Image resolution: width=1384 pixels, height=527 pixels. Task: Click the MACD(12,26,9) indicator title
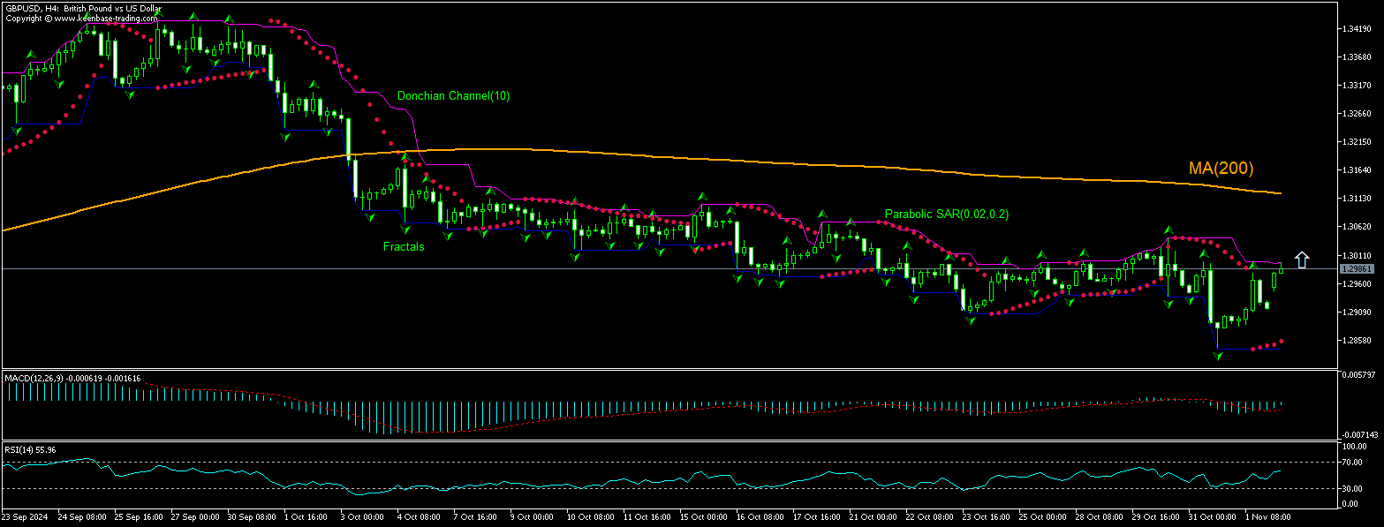click(x=36, y=378)
